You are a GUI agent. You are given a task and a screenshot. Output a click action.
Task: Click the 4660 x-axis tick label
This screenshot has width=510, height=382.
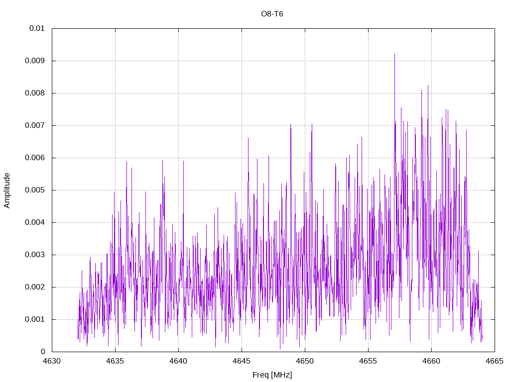432,361
